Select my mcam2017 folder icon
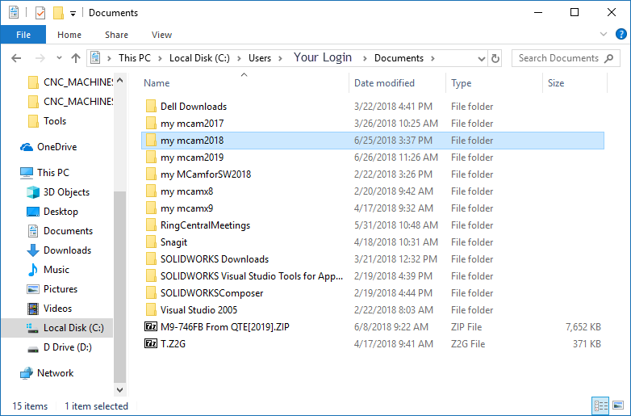This screenshot has height=416, width=631. (151, 124)
